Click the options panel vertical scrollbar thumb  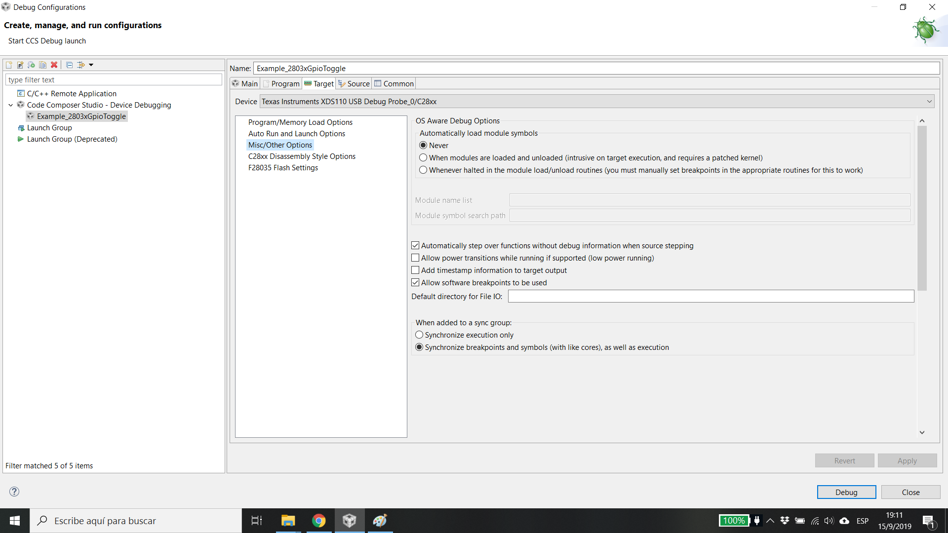[x=922, y=208]
